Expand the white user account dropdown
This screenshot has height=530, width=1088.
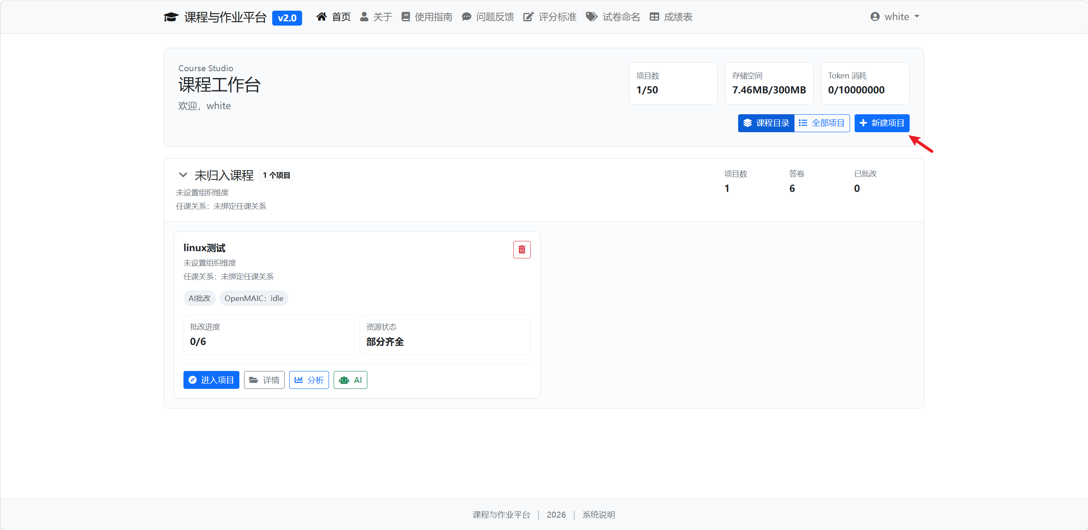895,17
